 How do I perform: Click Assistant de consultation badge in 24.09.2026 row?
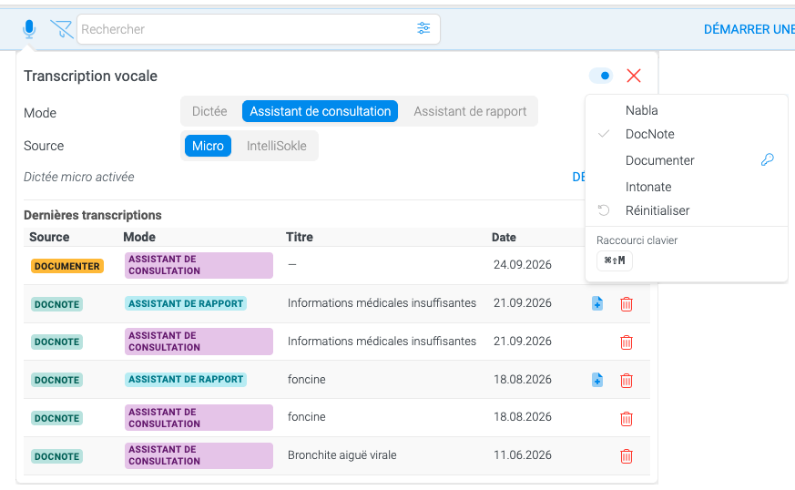[x=199, y=265]
